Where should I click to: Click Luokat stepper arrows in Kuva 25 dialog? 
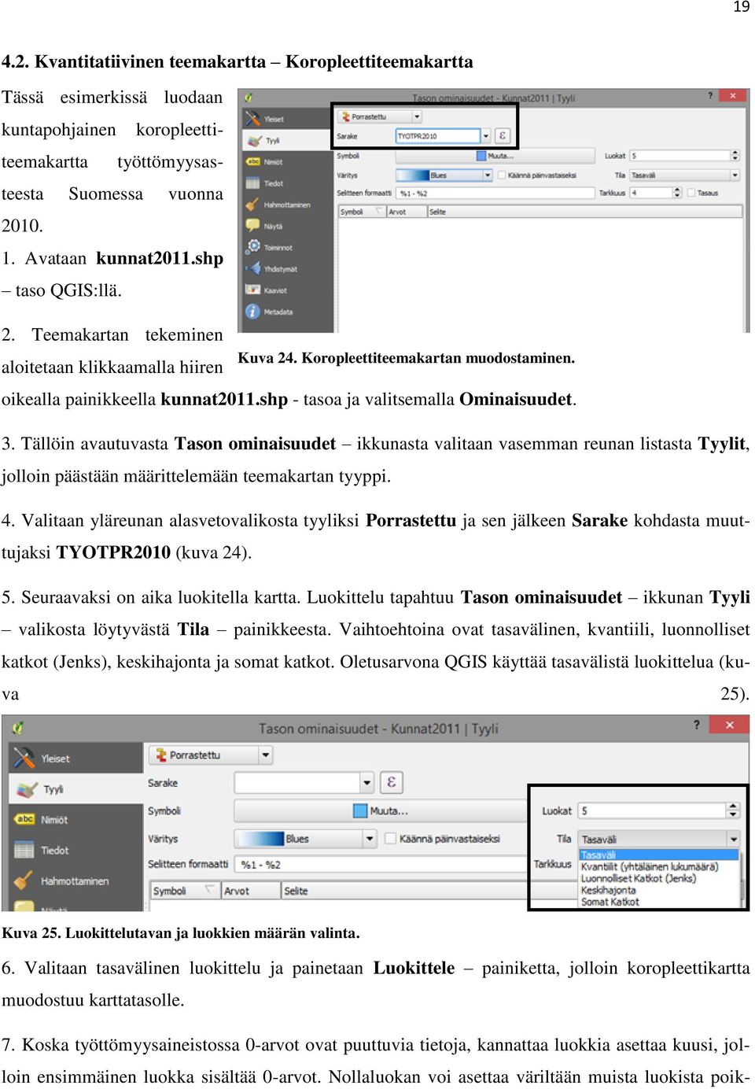pyautogui.click(x=733, y=810)
